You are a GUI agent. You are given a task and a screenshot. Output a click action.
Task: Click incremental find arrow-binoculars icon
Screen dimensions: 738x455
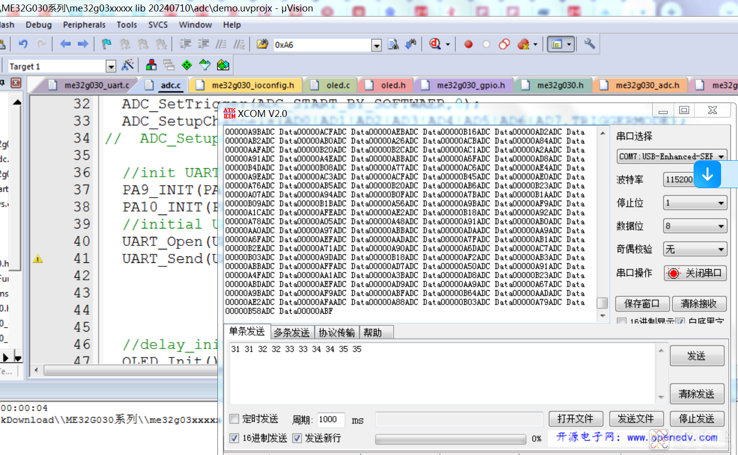pos(410,44)
